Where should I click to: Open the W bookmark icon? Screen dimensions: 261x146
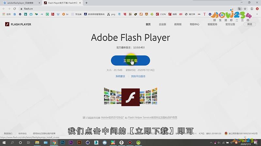tap(58, 14)
